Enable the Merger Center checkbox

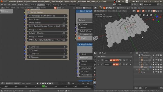tap(28, 12)
